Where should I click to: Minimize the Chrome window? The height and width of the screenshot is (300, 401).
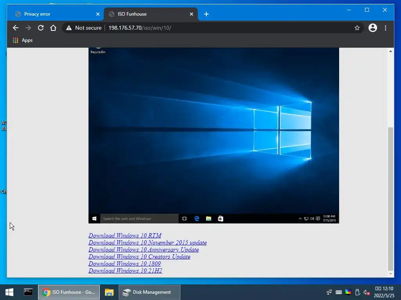point(349,10)
